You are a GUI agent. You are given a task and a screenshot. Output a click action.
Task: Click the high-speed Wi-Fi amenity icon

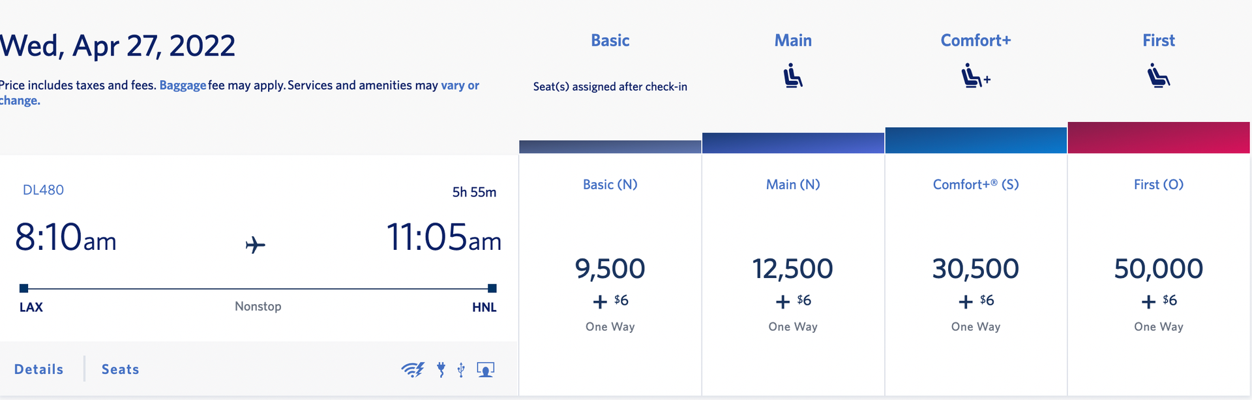[414, 369]
